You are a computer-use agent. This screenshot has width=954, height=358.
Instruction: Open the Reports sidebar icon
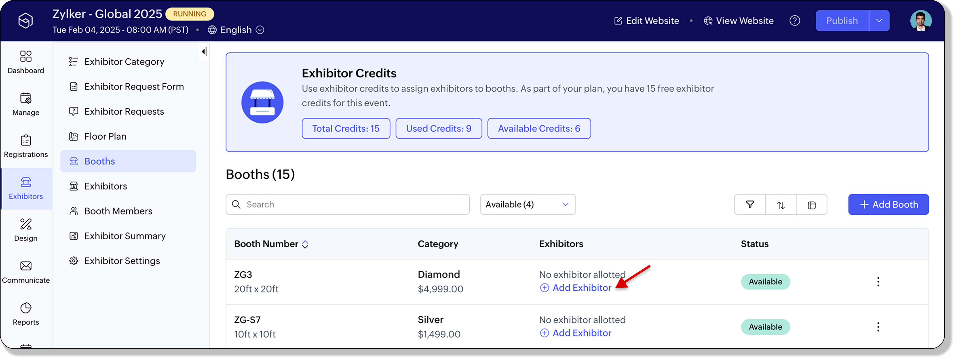point(26,314)
